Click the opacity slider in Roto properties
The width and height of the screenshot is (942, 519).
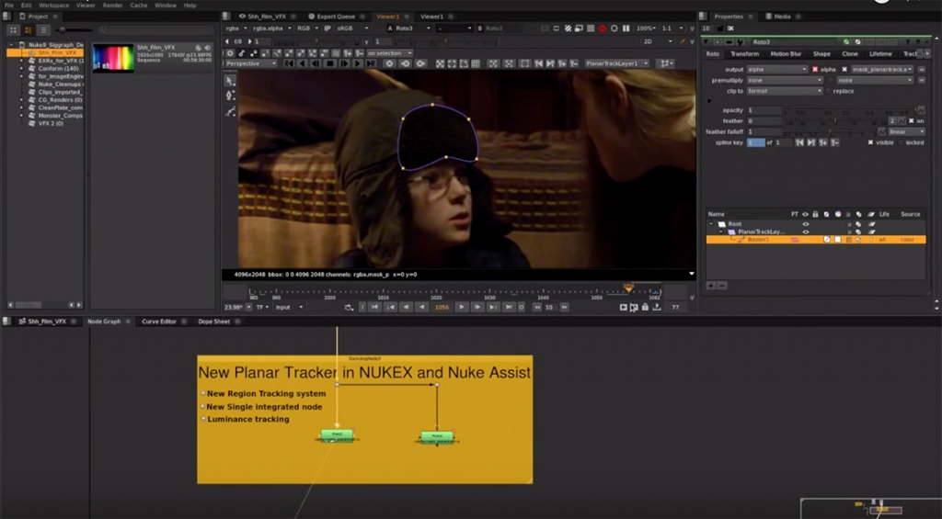846,110
